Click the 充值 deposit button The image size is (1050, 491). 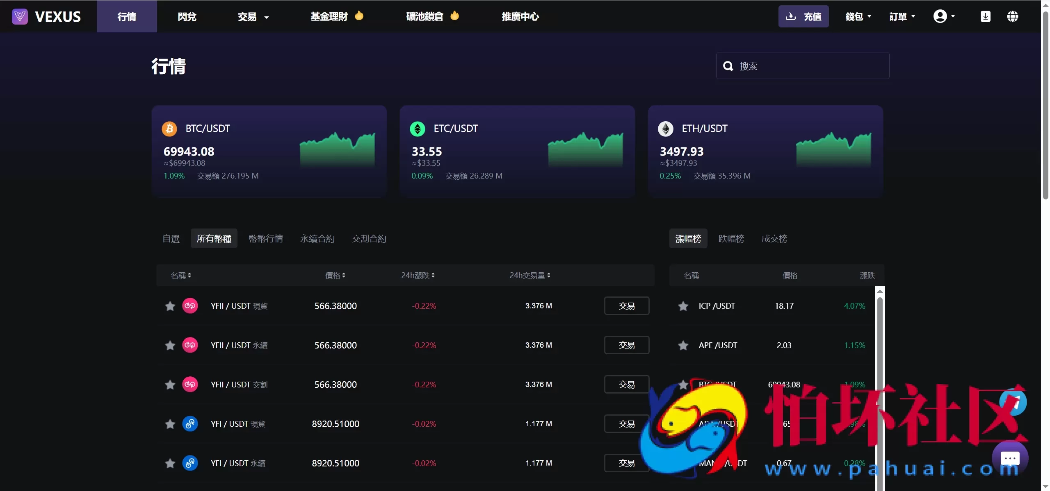coord(803,16)
